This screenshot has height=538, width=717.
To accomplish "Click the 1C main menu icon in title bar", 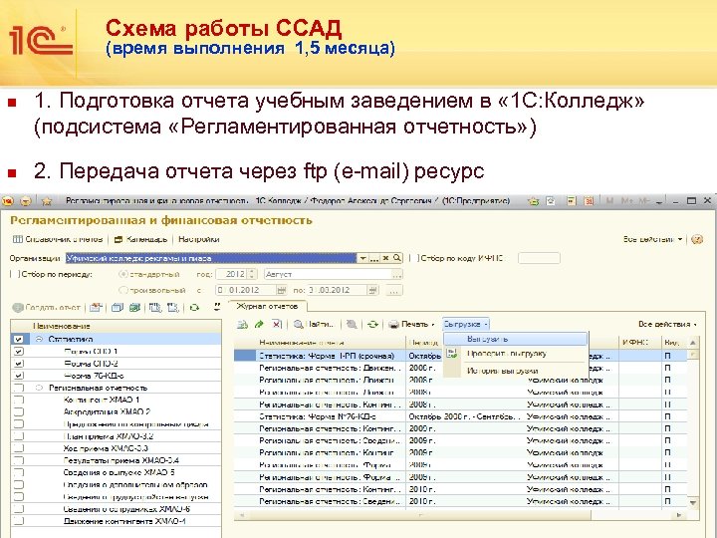I will (8, 201).
